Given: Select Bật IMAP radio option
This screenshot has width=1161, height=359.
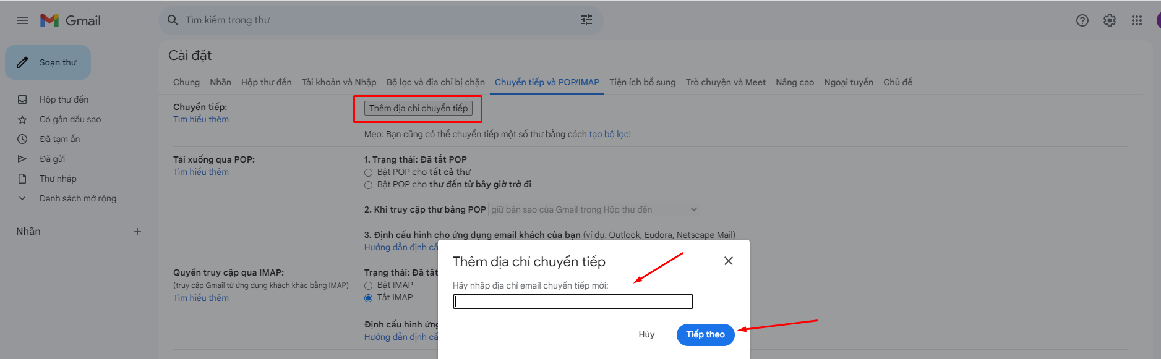Looking at the screenshot, I should coord(368,285).
